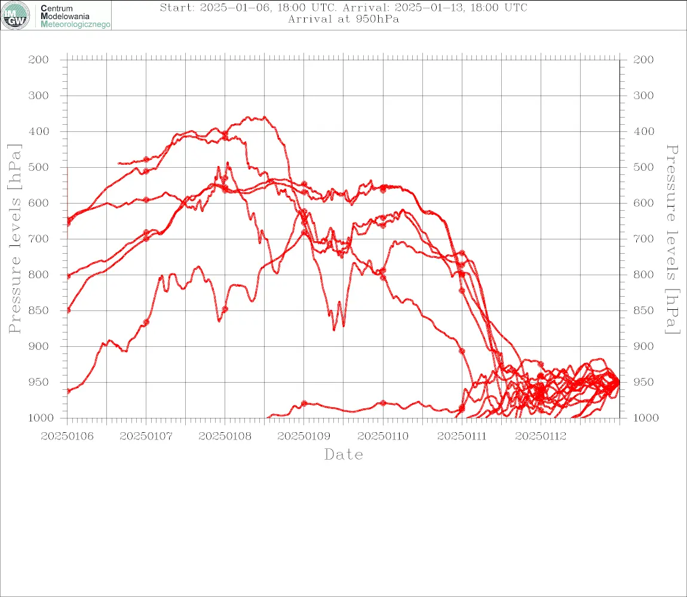687x597 pixels.
Task: Click left axis tick label 200
Action: click(x=39, y=60)
